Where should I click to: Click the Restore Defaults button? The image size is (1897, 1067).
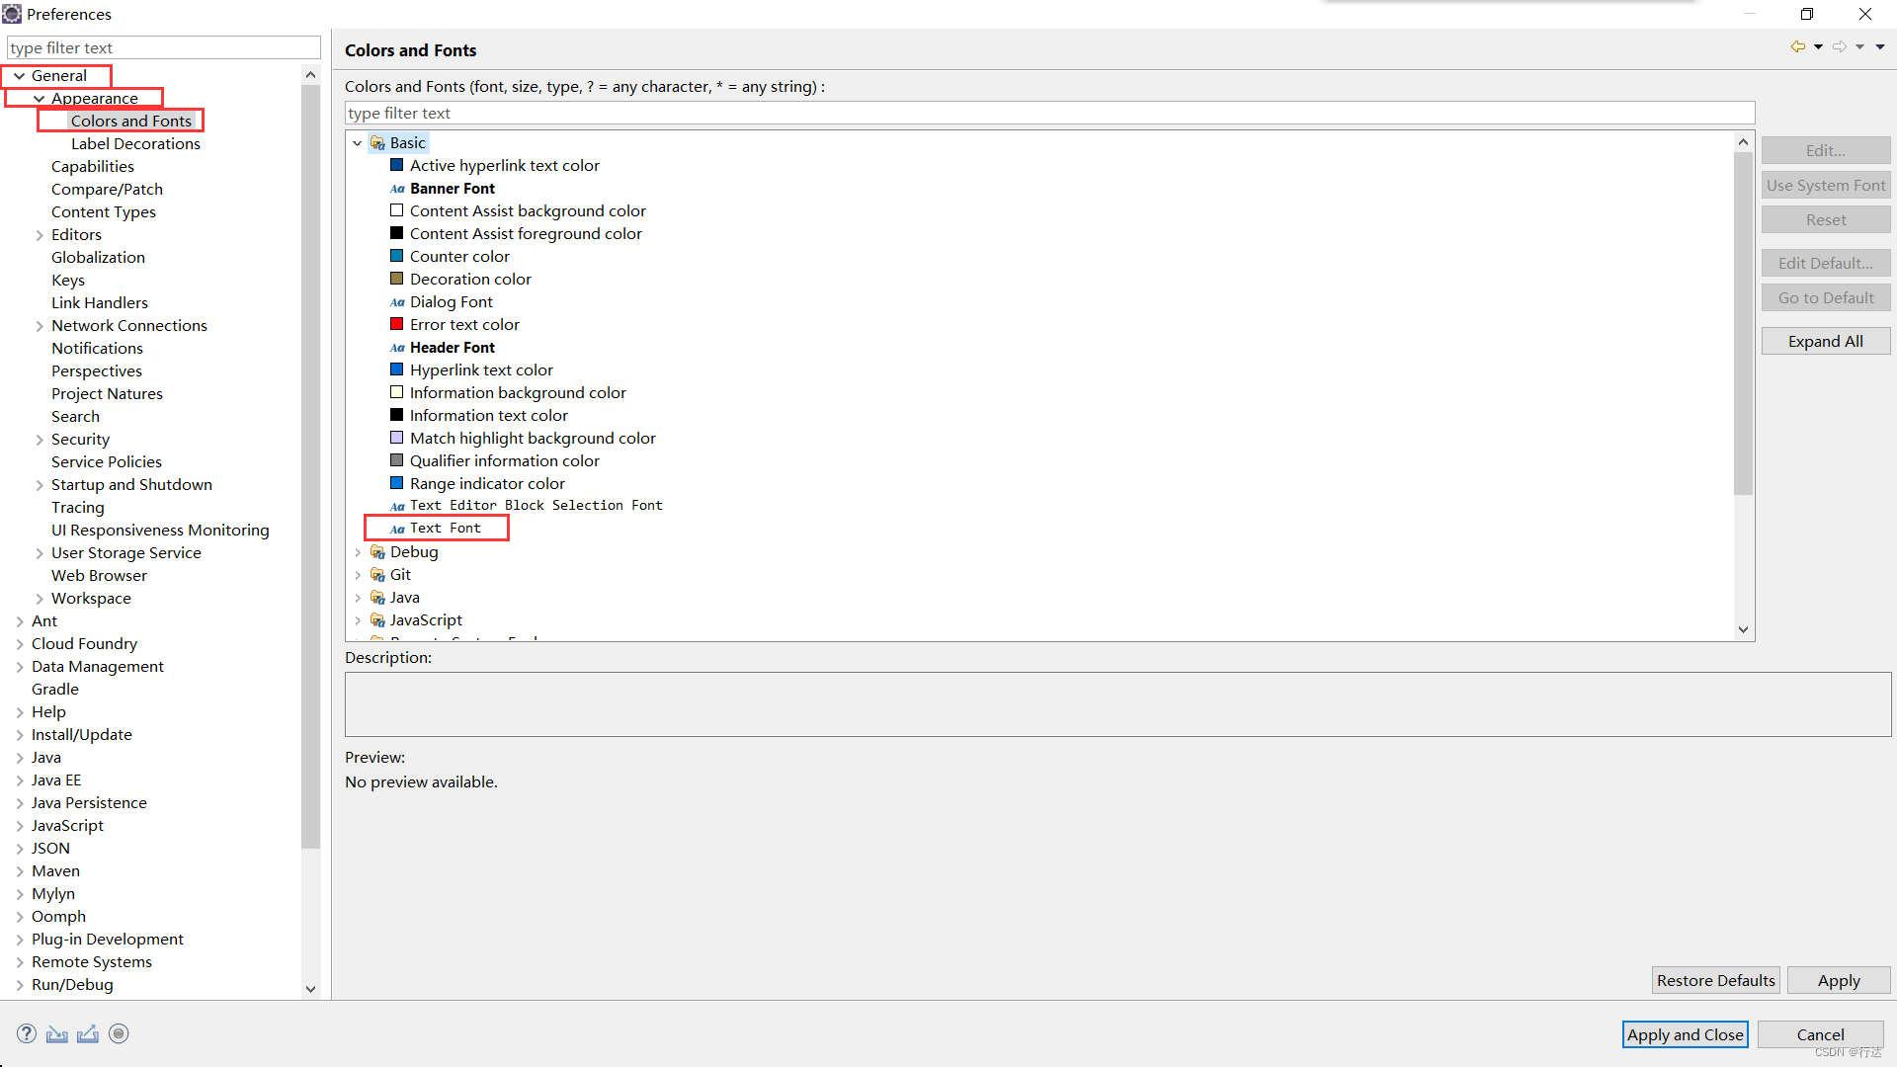click(1715, 980)
